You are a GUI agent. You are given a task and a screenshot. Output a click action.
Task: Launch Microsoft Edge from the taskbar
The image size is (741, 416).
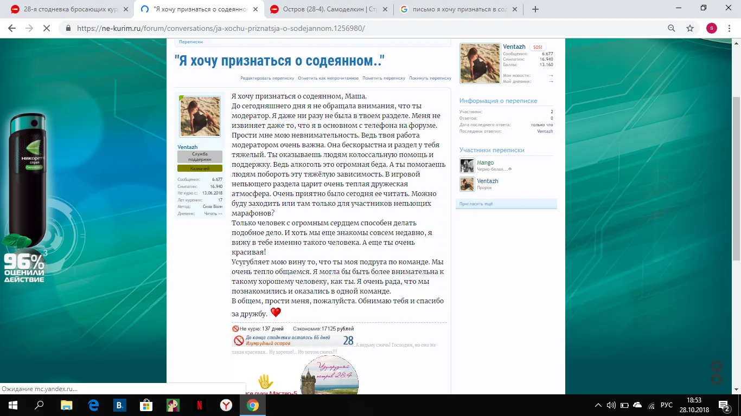(x=93, y=405)
